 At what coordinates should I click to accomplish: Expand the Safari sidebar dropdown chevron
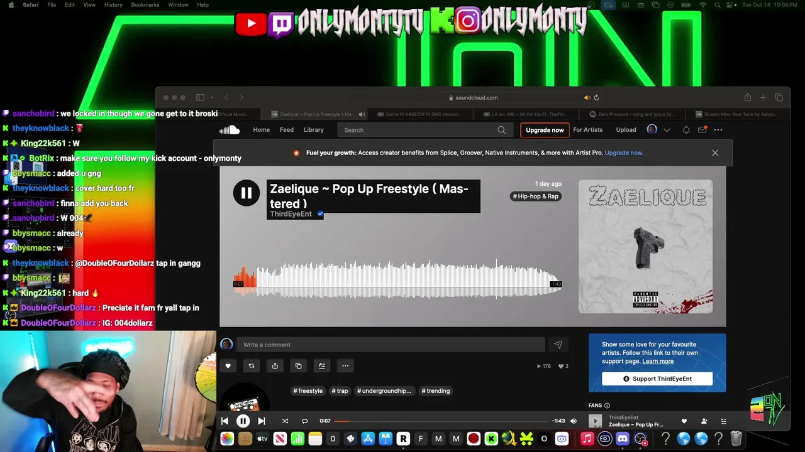(213, 97)
